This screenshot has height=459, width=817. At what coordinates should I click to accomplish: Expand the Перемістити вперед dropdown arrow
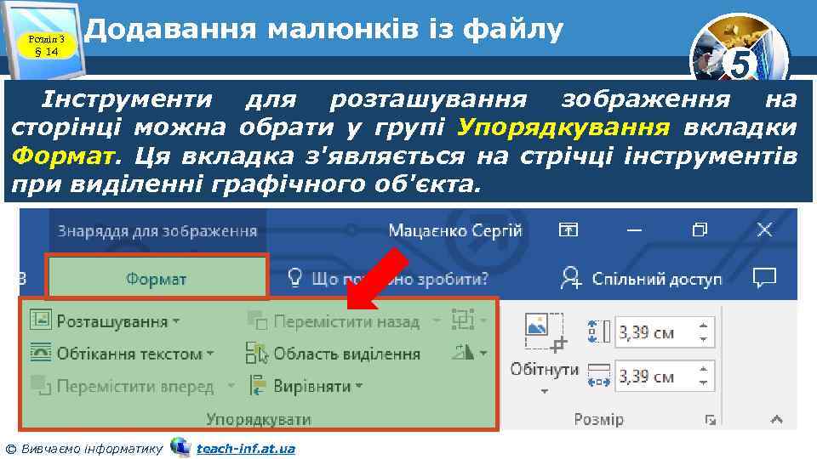tap(231, 386)
